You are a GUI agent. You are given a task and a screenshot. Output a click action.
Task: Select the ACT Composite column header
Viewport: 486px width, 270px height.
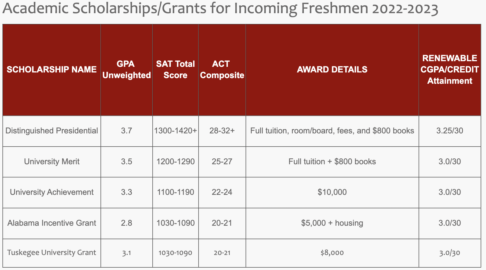tap(222, 70)
